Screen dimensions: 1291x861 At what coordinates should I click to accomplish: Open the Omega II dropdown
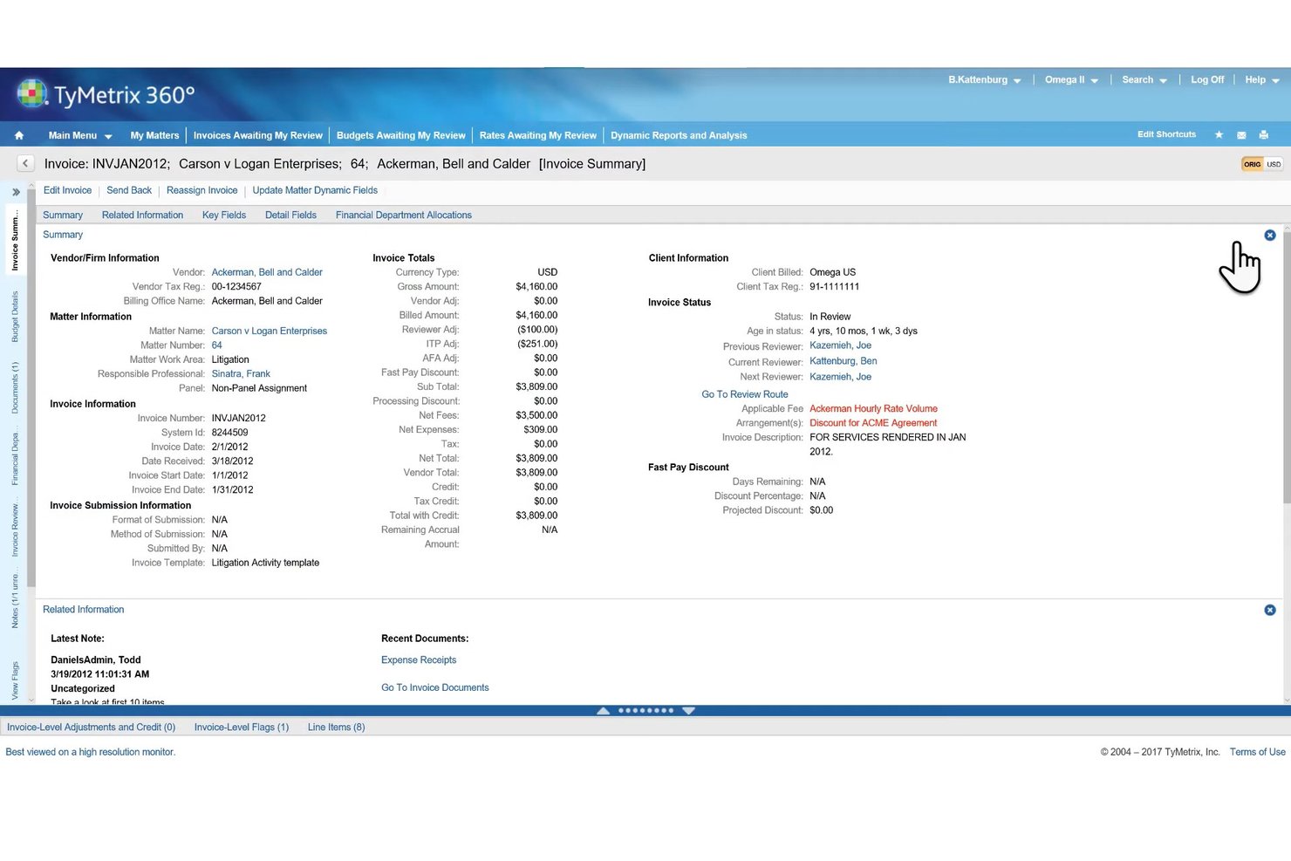tap(1071, 80)
